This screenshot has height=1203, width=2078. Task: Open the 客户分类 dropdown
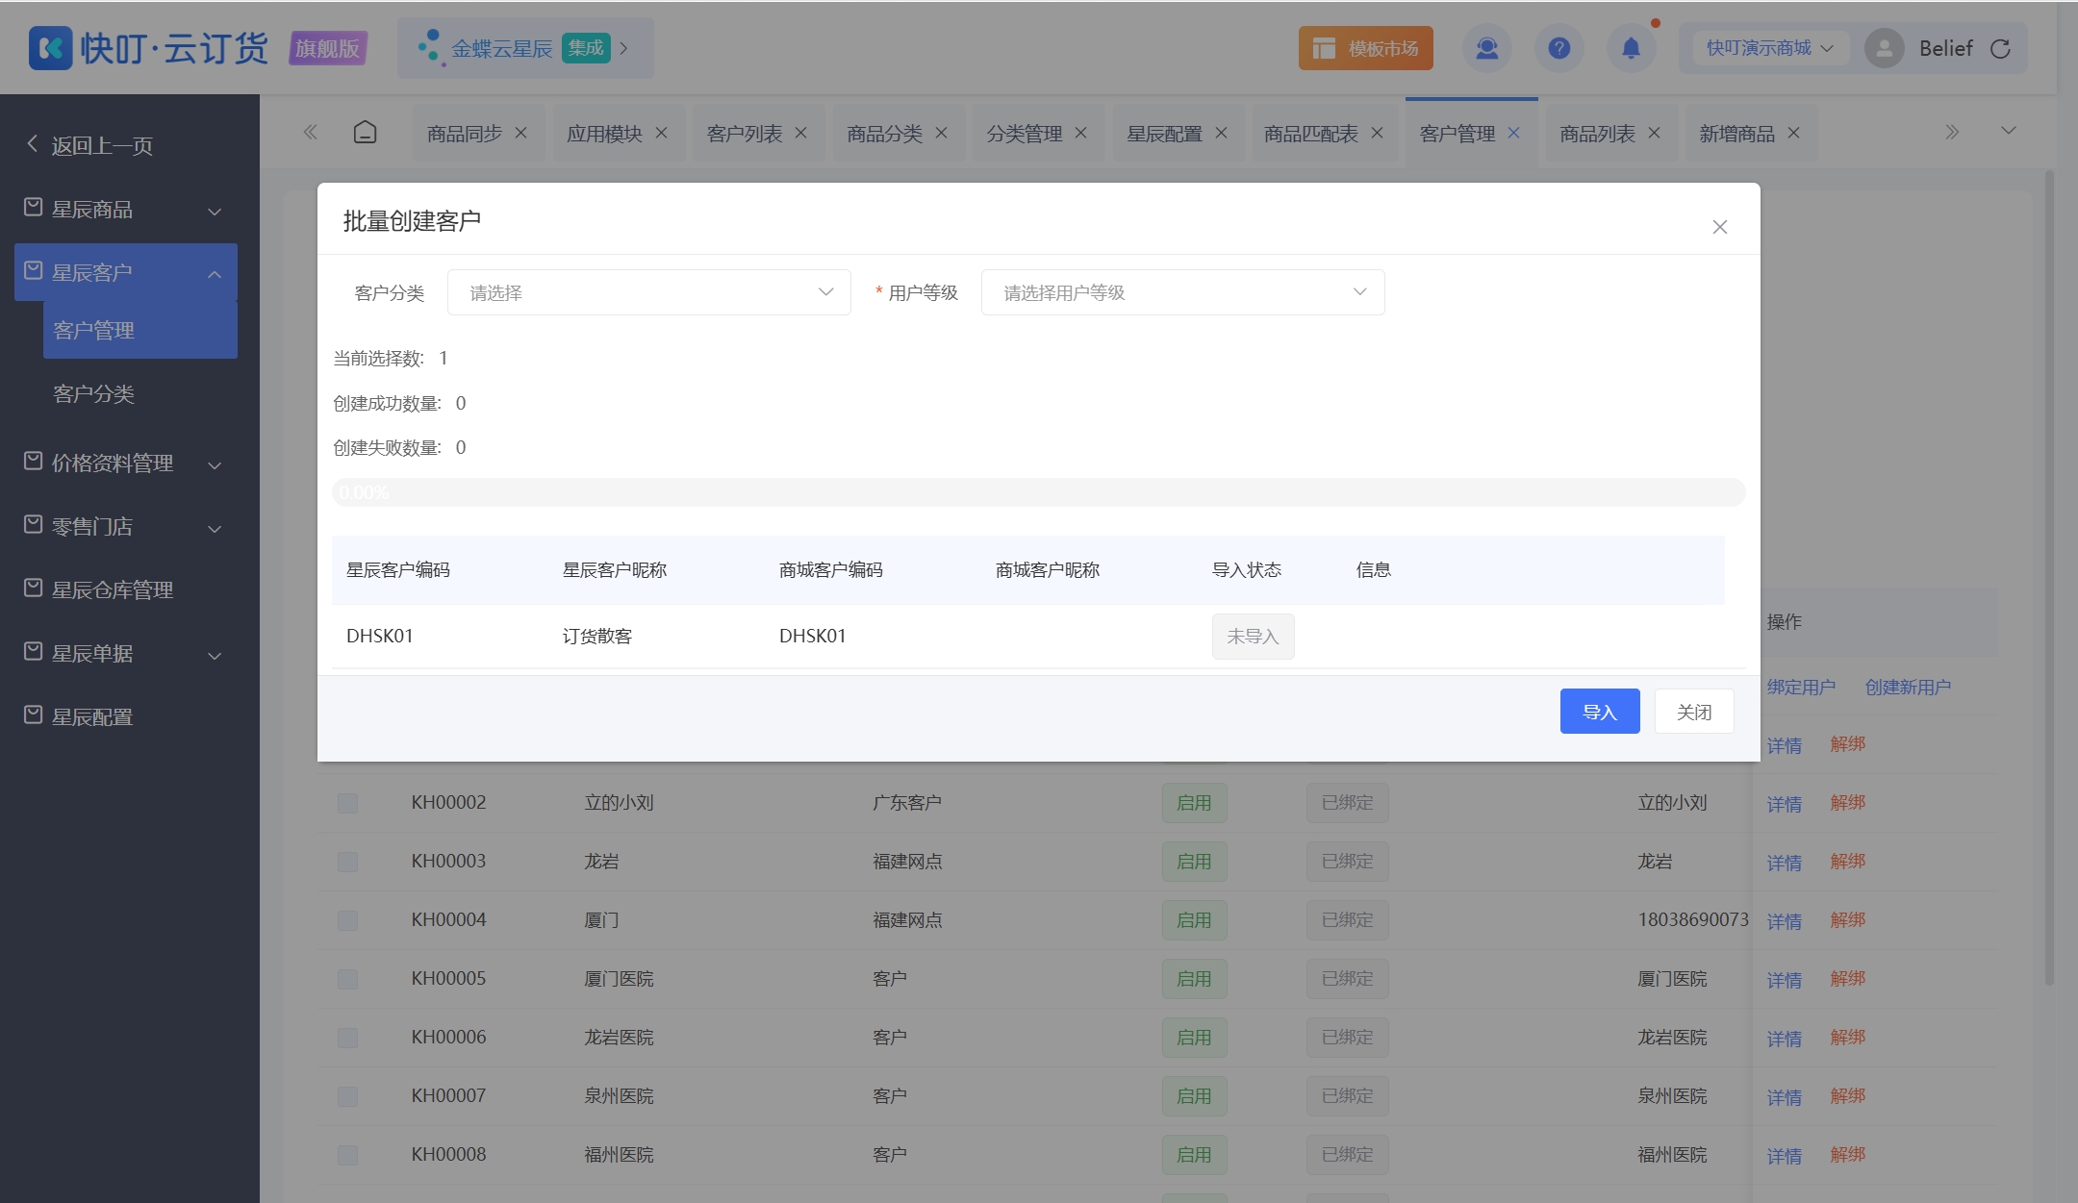(648, 292)
